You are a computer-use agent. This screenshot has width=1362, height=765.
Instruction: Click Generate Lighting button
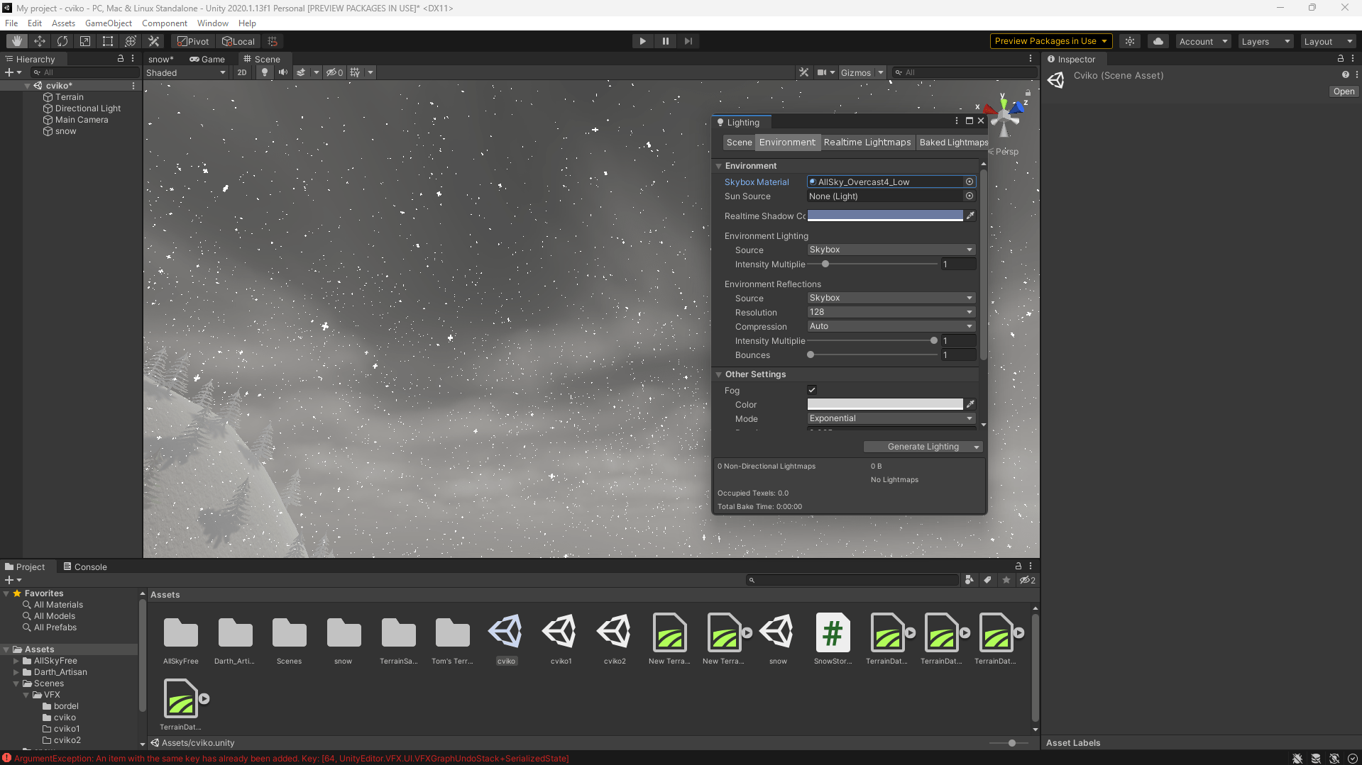point(917,447)
